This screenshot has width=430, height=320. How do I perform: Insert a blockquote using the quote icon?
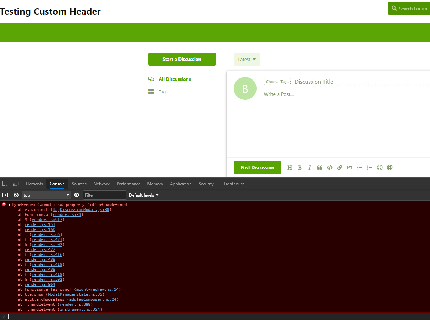pyautogui.click(x=320, y=167)
